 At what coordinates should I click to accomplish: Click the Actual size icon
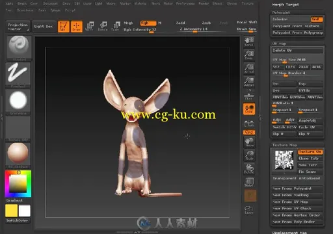coord(249,68)
